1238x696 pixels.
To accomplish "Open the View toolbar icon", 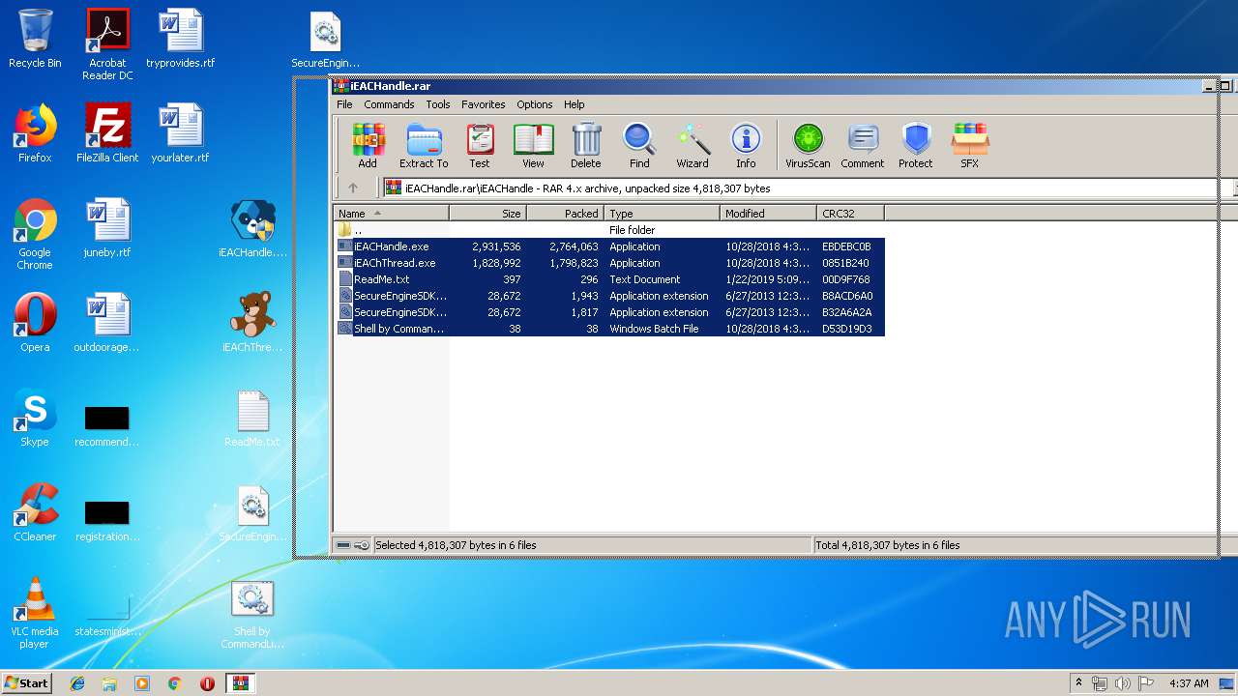I will [x=533, y=146].
